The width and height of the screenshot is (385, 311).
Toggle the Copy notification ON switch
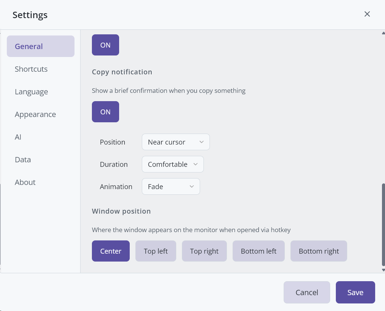(106, 112)
